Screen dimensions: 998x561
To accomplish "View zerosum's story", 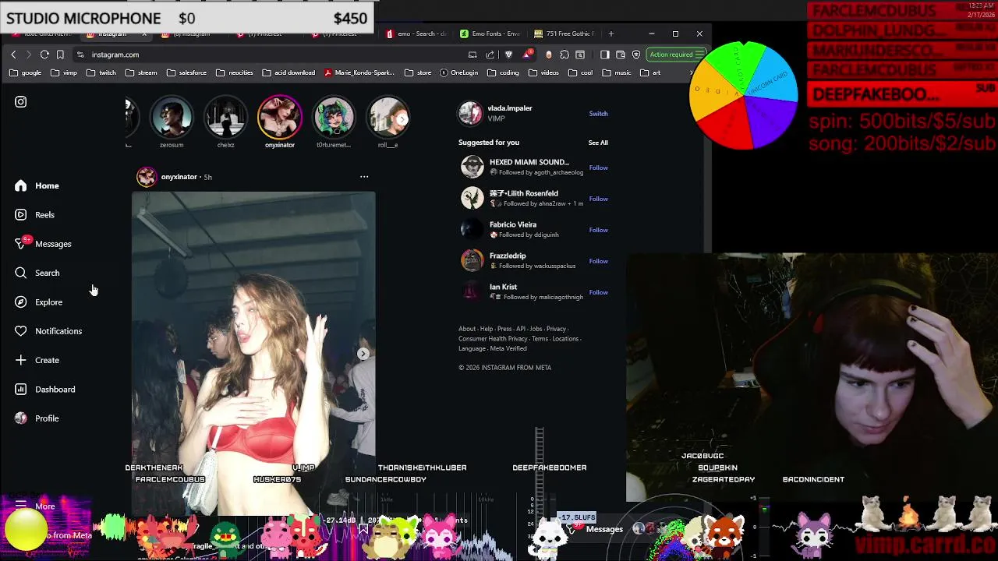I will (172, 117).
